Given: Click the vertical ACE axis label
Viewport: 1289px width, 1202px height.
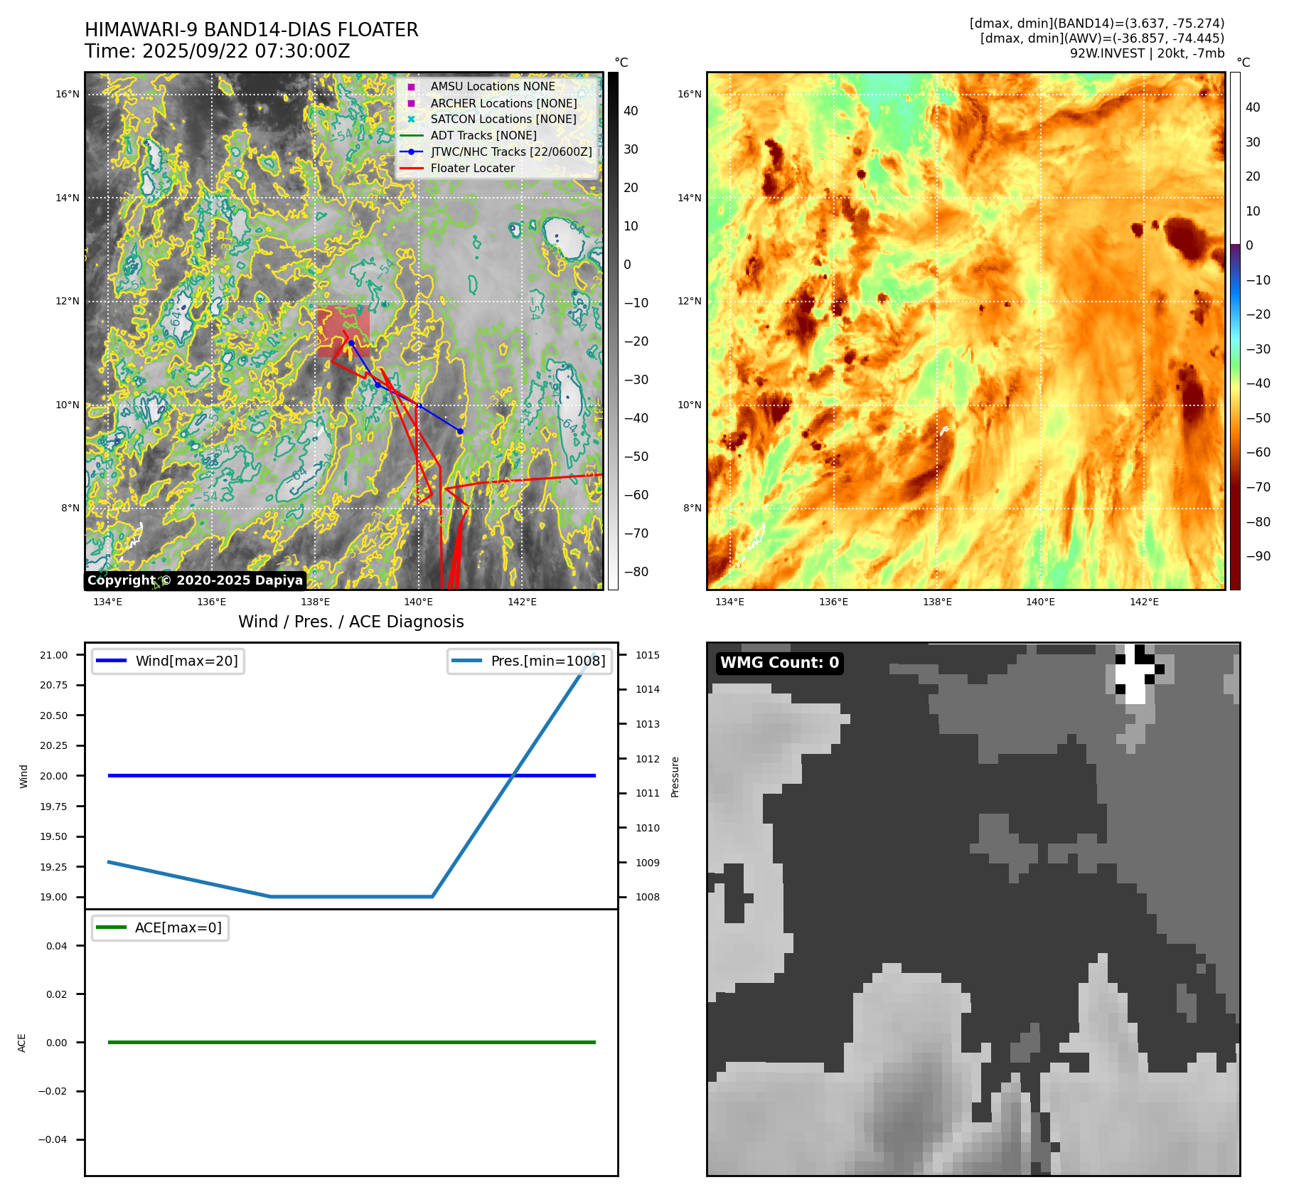Looking at the screenshot, I should point(21,1043).
